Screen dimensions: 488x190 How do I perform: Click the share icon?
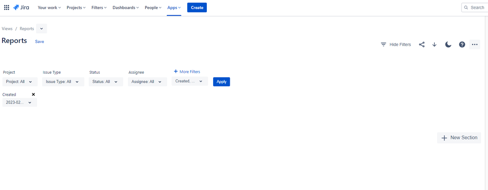(421, 44)
